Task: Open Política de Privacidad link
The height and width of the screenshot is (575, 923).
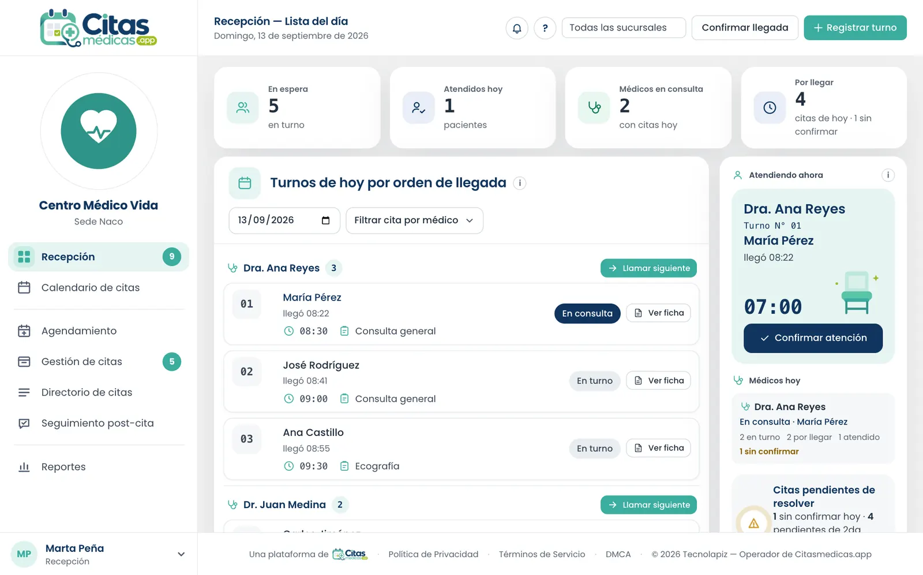Action: click(433, 555)
